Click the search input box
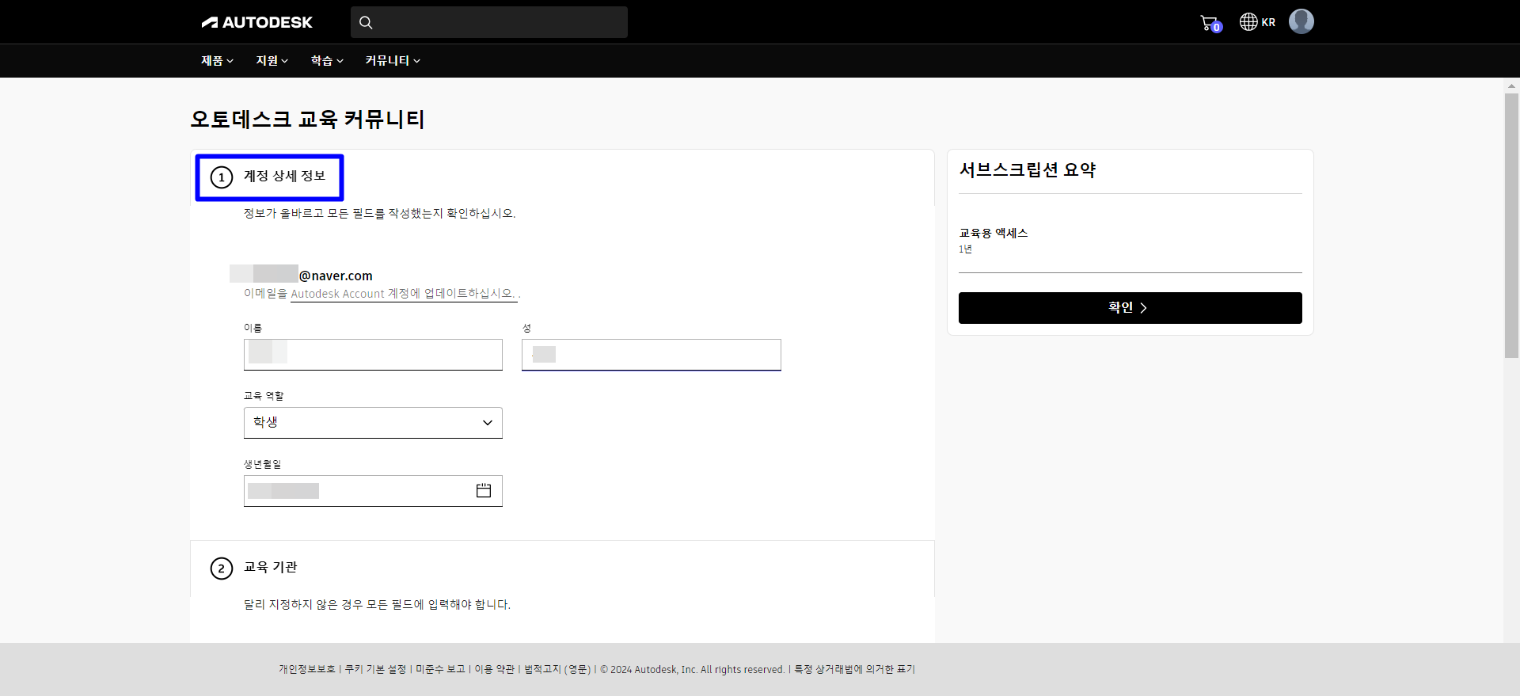Viewport: 1520px width, 696px height. point(489,22)
